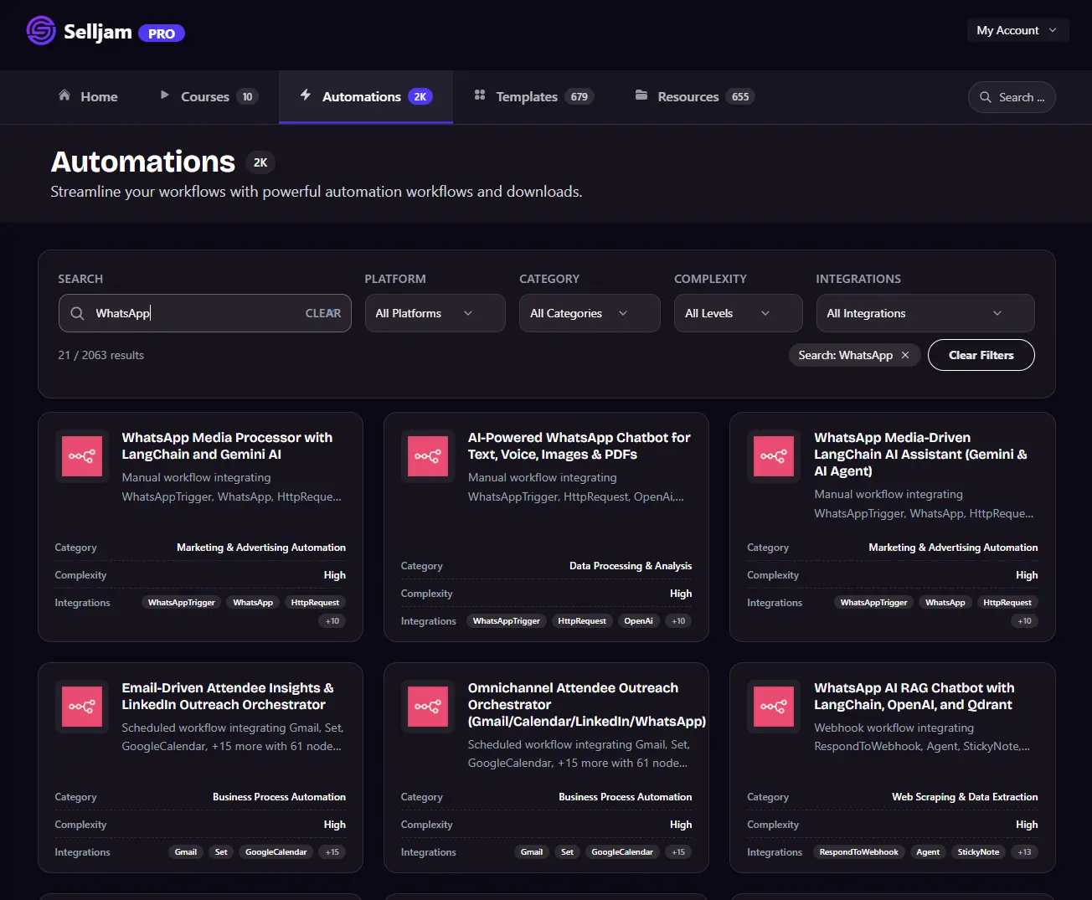Click +13 badge in WhatsApp AI RAG card
The height and width of the screenshot is (900, 1092).
tap(1024, 852)
